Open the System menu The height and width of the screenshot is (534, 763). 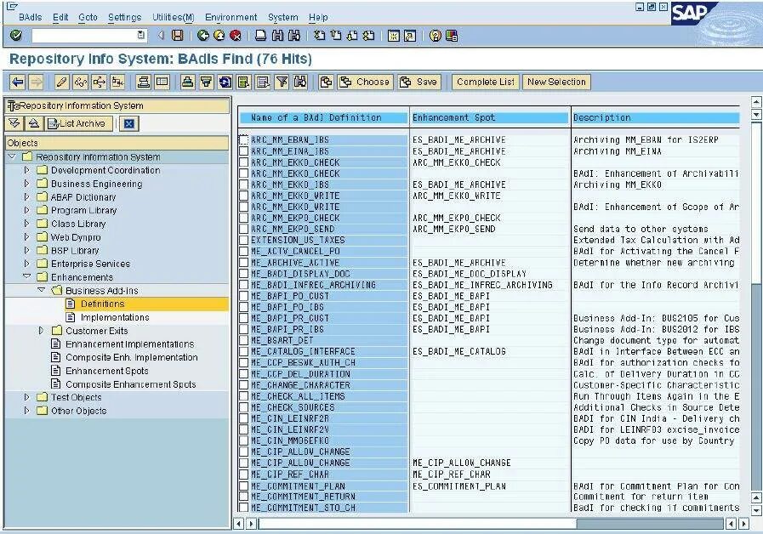coord(282,17)
